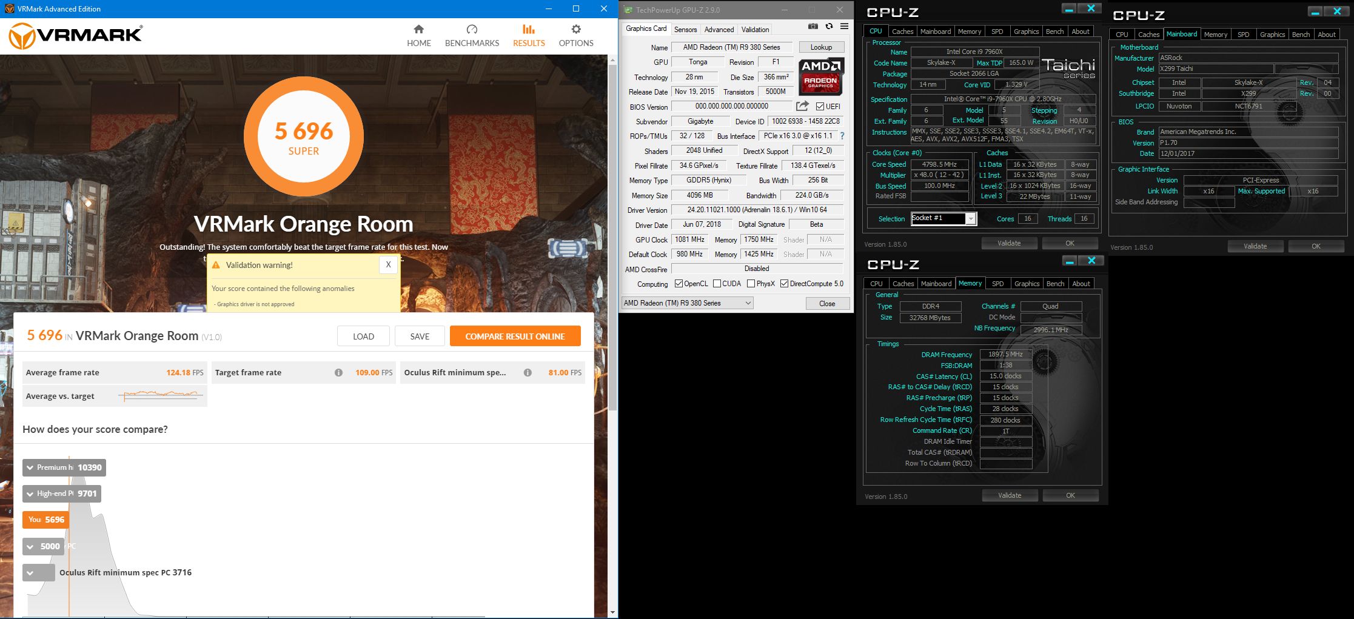Show info for Target frame rate
Screen dimensions: 1354x619
338,372
